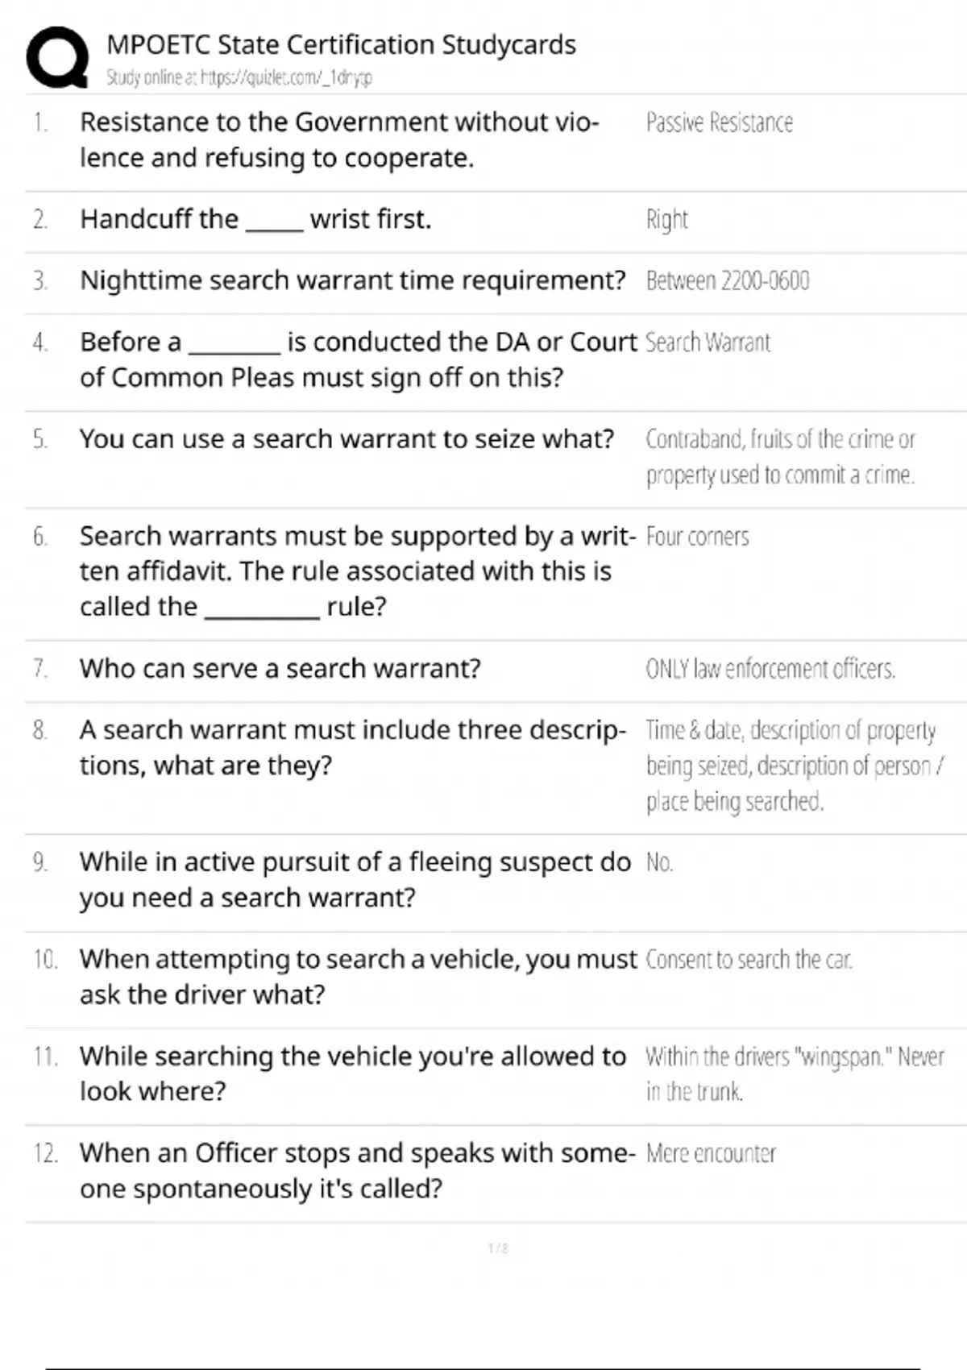
Task: Select the 'Between 2200-0600' answer
Action: coord(727,280)
